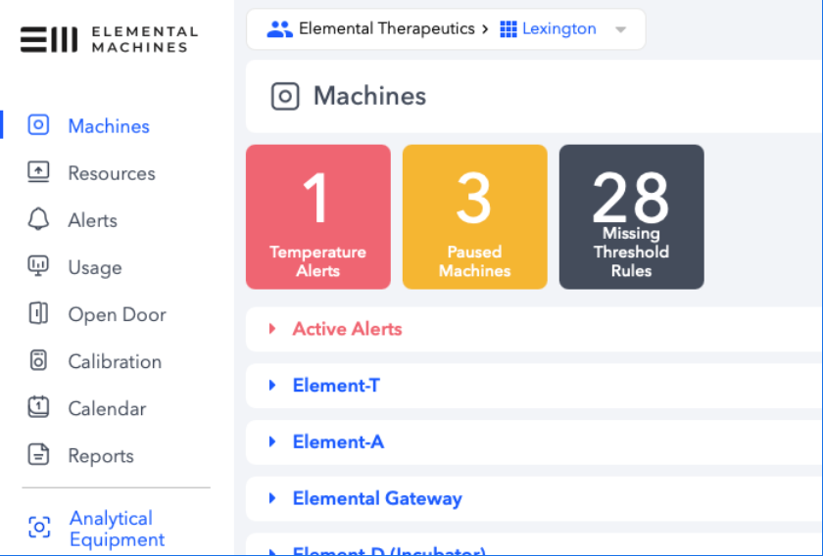Go to Resources in sidebar
Screen dimensions: 823x556
(112, 173)
